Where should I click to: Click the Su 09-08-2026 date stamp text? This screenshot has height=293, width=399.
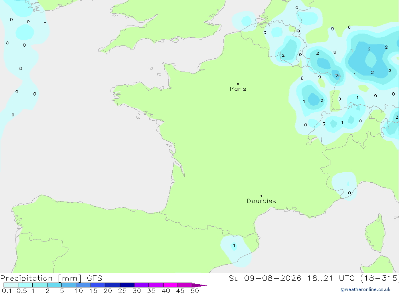[265, 278]
